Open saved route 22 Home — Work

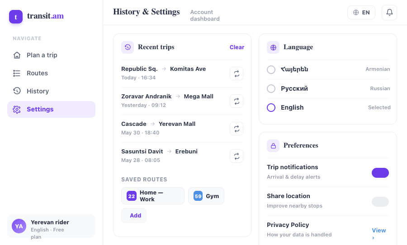click(153, 196)
